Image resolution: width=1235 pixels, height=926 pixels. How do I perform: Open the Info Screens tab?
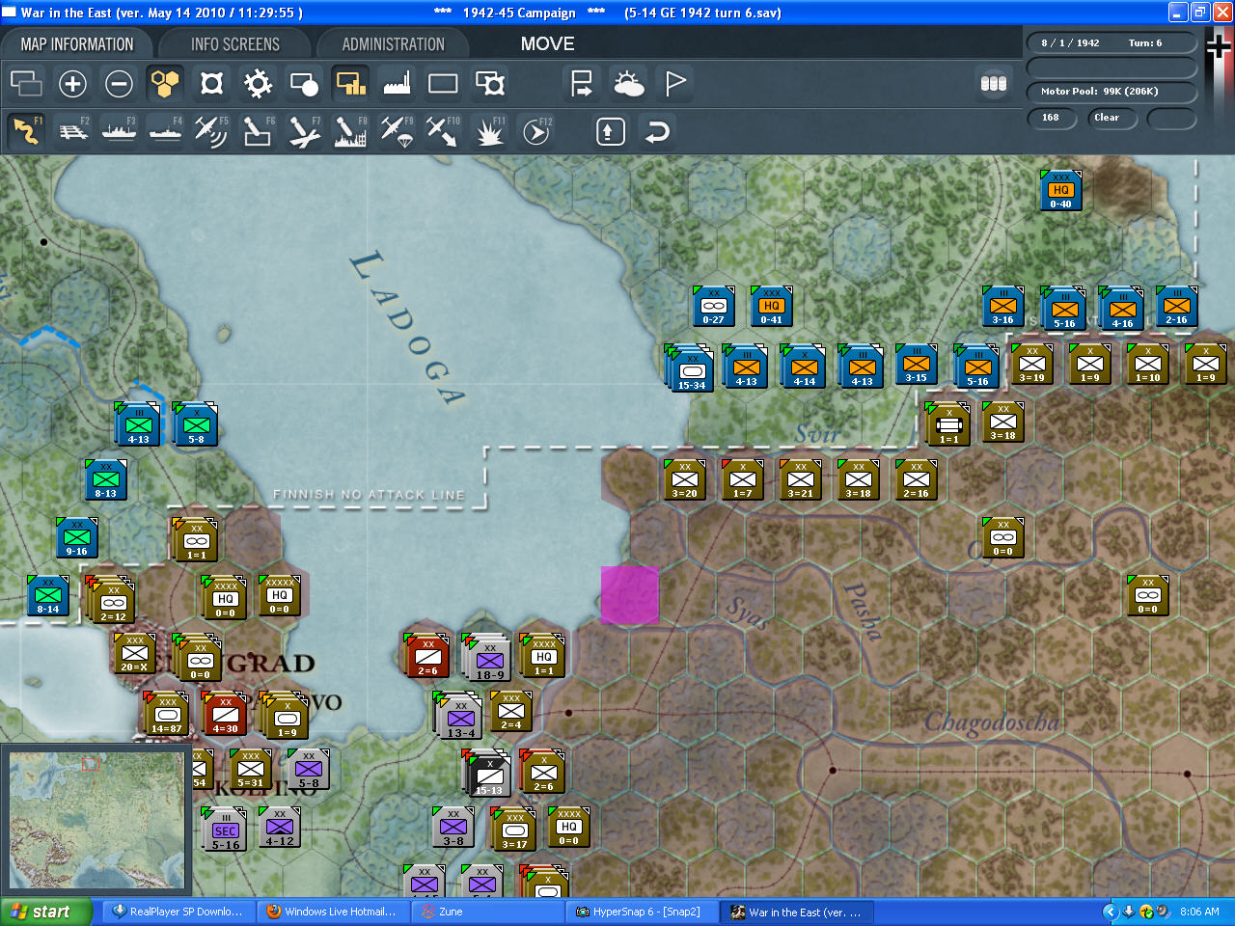click(x=234, y=44)
